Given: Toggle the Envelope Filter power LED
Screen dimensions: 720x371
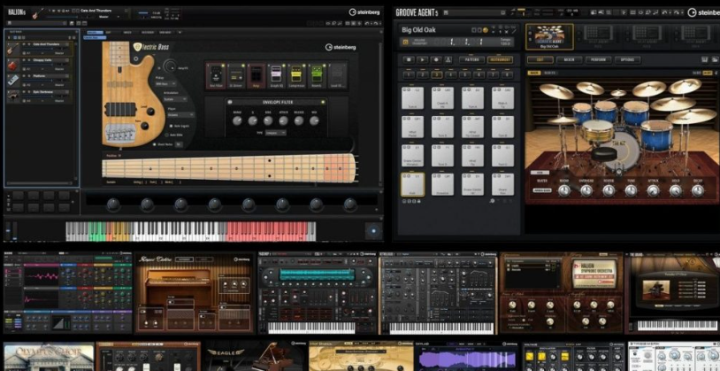Looking at the screenshot, I should tap(323, 102).
